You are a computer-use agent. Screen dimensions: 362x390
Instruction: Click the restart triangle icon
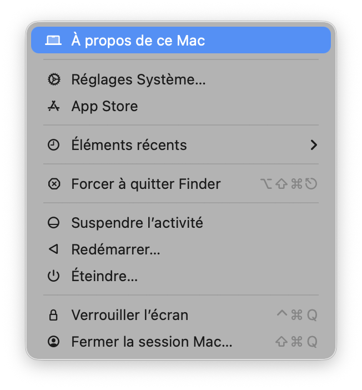53,249
